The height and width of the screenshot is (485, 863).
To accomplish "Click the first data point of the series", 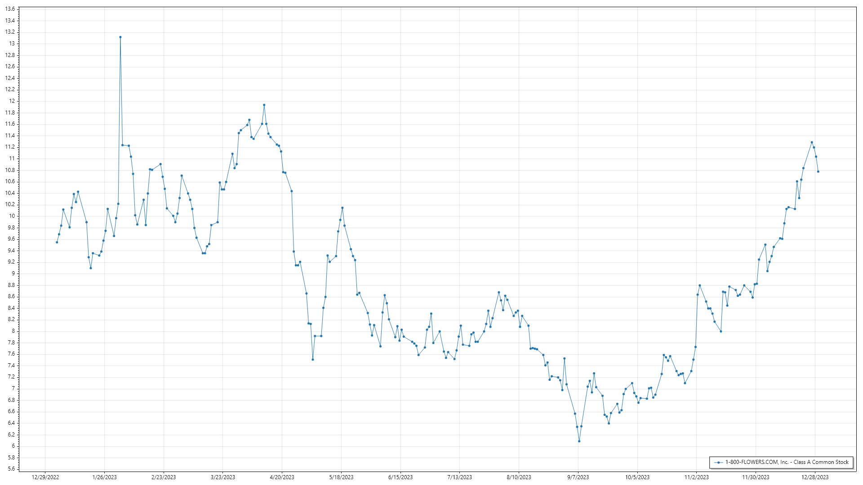I will tap(57, 242).
